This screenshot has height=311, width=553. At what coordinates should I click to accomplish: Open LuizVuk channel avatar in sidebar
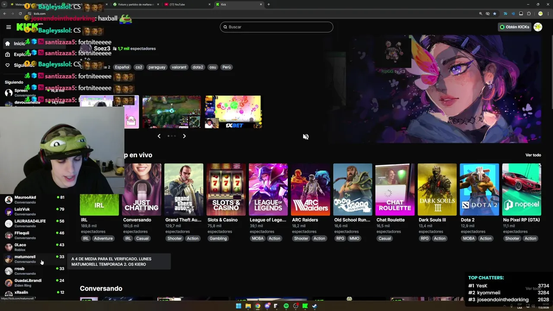(8, 212)
